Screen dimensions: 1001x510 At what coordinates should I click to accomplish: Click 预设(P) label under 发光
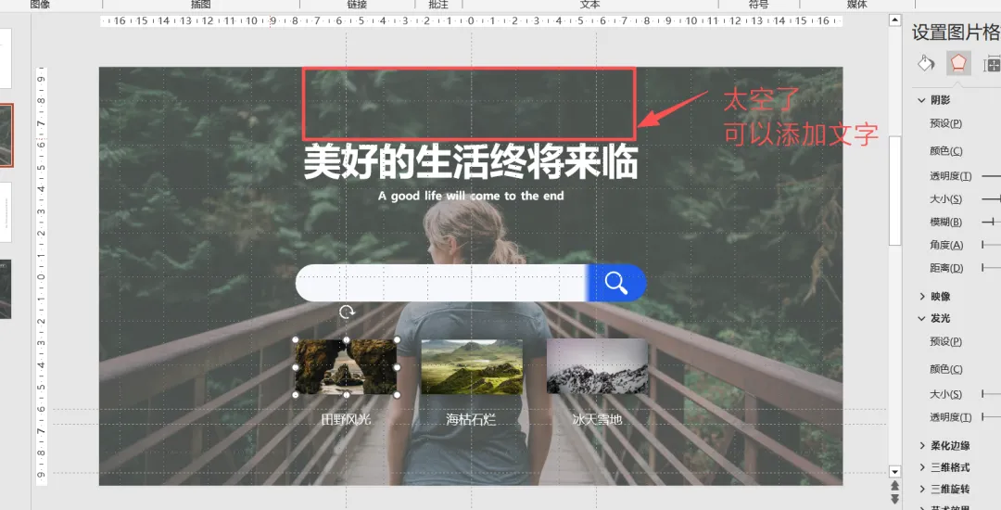[x=945, y=341]
